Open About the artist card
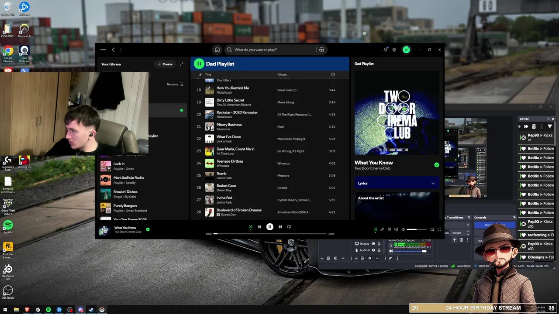This screenshot has width=559, height=314. click(x=397, y=205)
